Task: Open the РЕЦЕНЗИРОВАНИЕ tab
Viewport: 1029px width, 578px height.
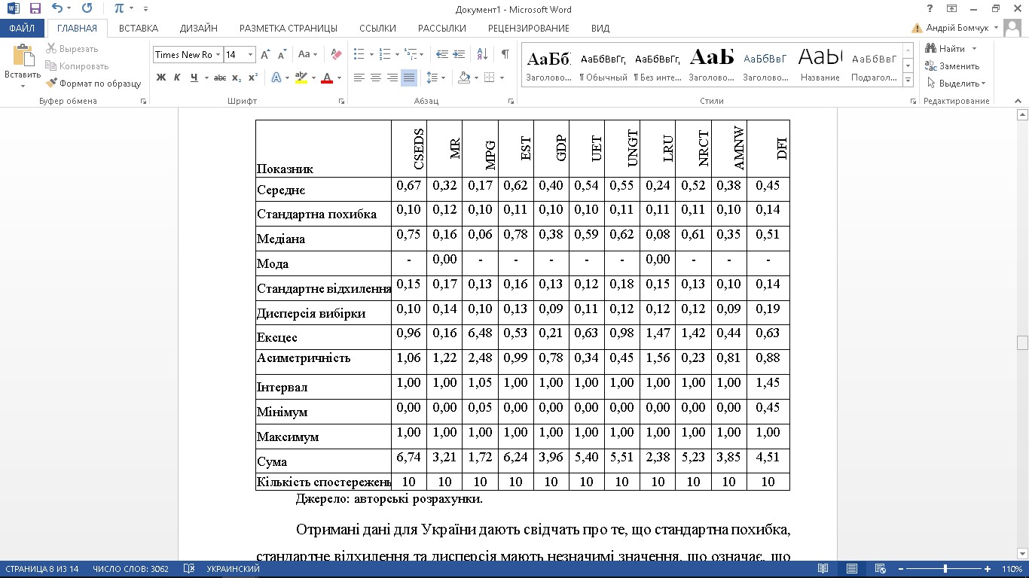Action: 528,29
